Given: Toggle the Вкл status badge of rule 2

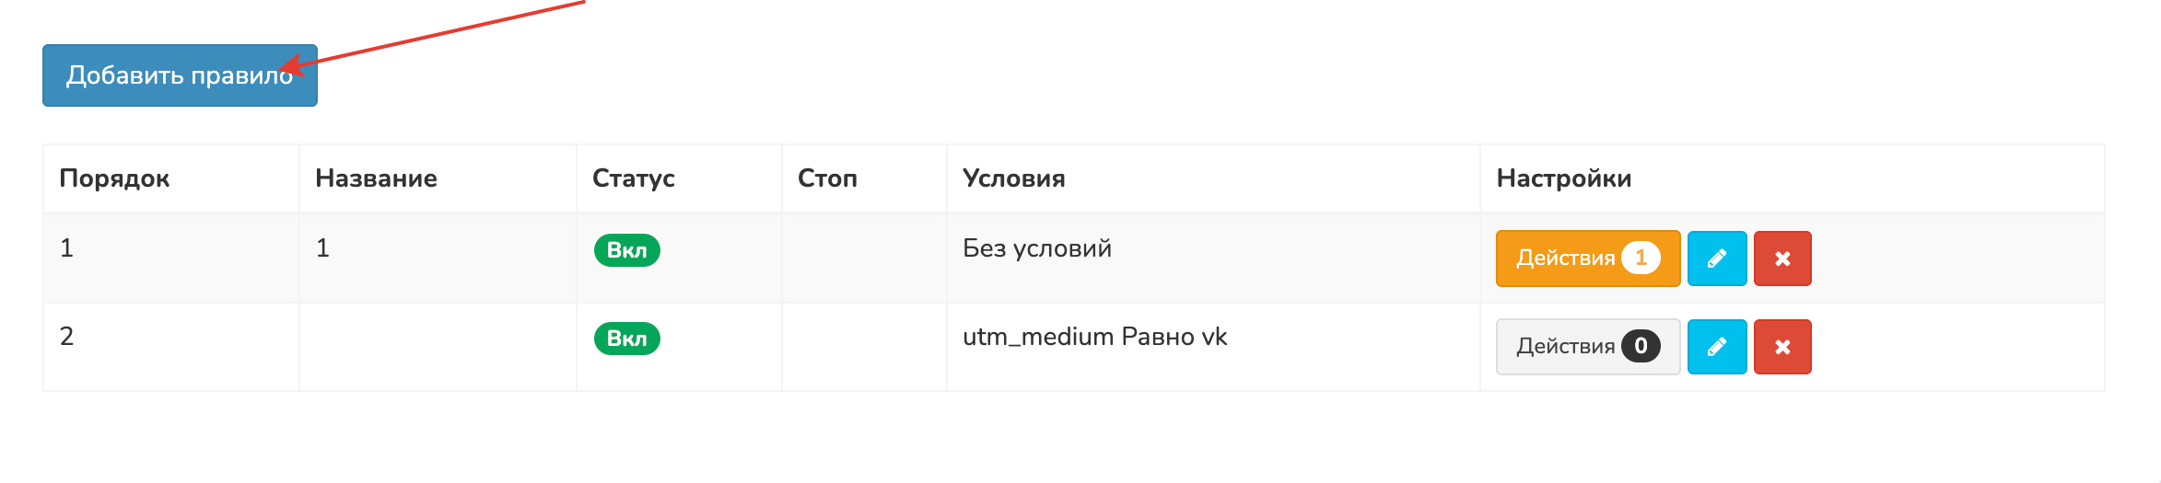Looking at the screenshot, I should pos(626,339).
